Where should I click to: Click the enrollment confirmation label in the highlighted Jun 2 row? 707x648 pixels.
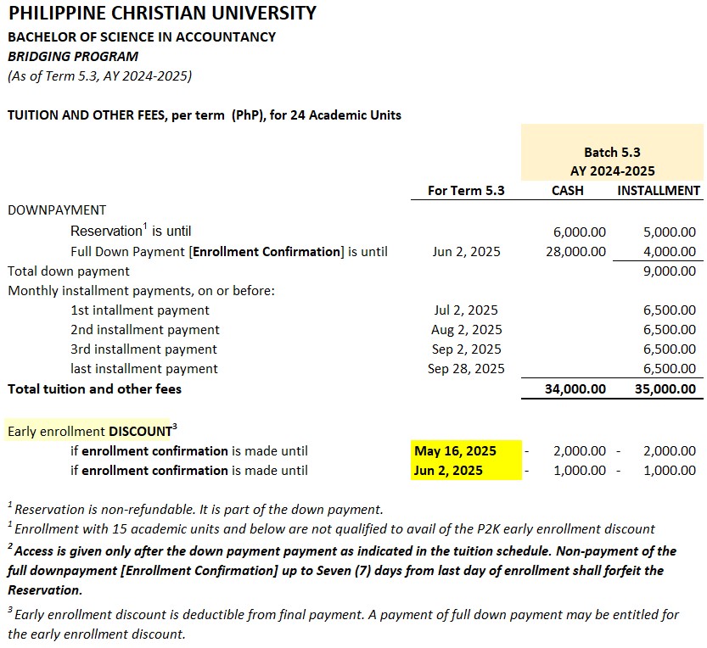point(189,471)
